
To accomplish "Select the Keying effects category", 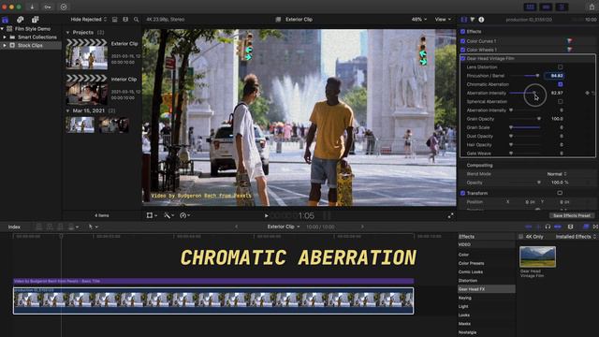I will (465, 298).
